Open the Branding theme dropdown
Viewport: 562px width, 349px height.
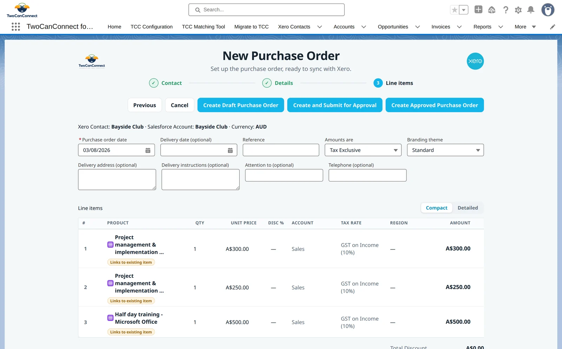(445, 150)
